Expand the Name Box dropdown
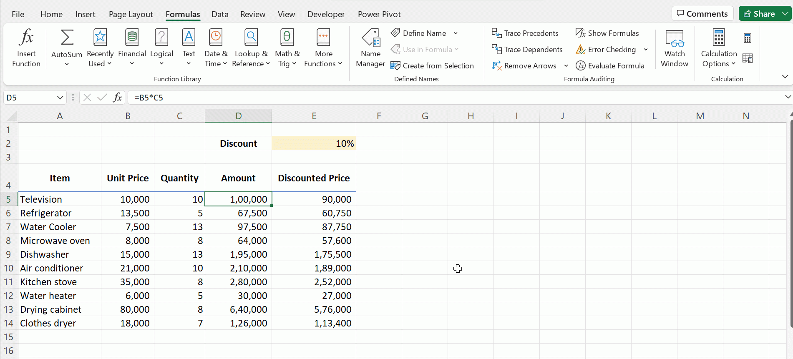This screenshot has height=359, width=793. click(60, 98)
